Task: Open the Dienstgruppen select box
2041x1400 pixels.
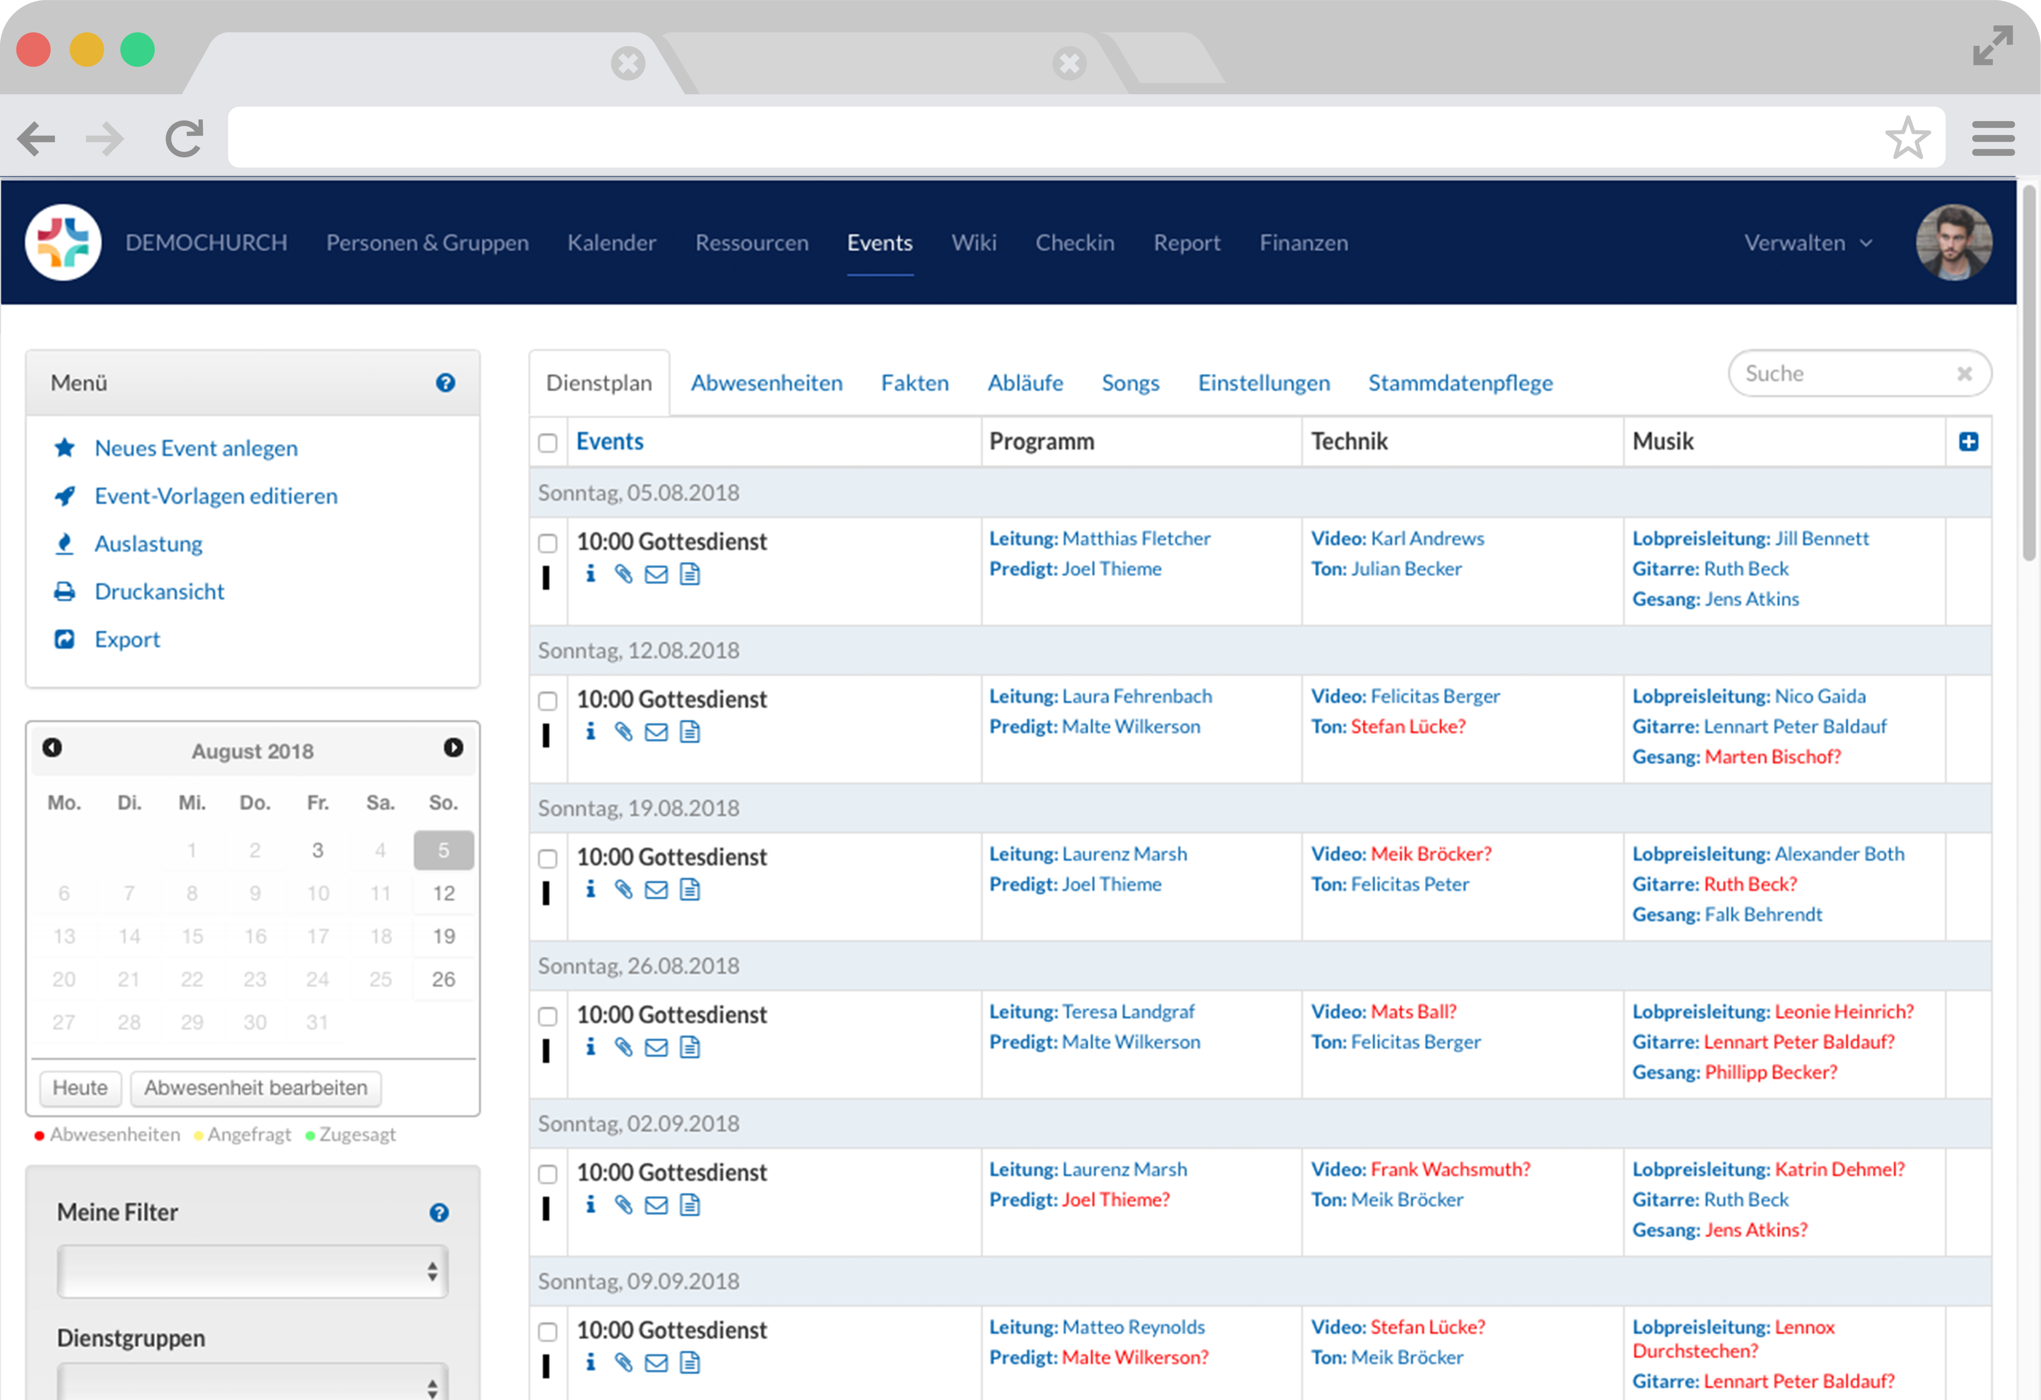Action: 253,1383
